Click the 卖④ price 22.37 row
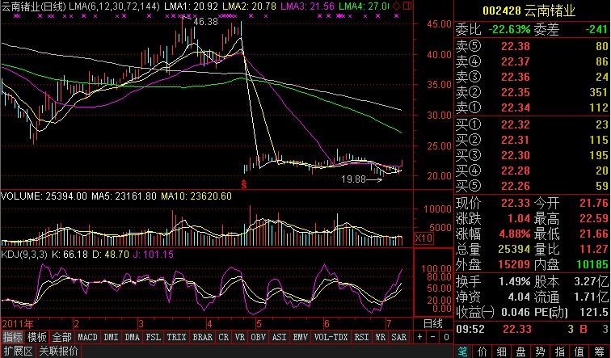This screenshot has width=611, height=358. [533, 61]
